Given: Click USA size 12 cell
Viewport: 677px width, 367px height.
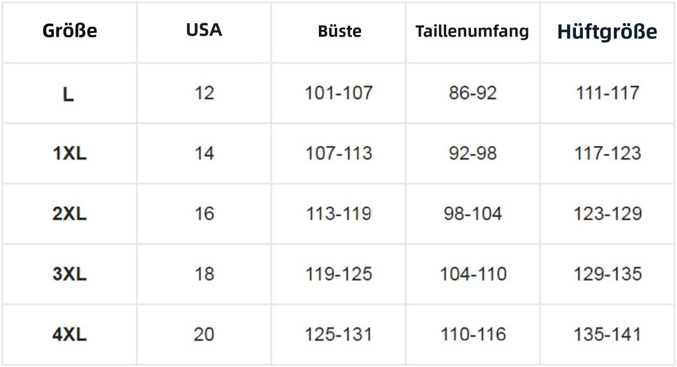Looking at the screenshot, I should (x=204, y=93).
